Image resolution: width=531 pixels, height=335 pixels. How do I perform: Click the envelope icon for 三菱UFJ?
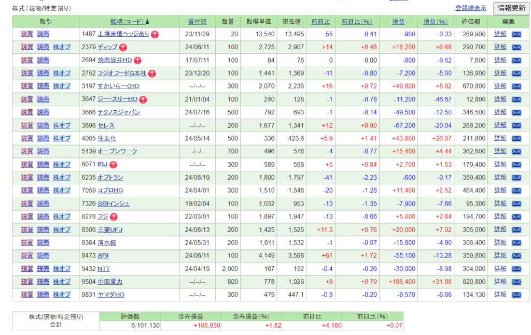pos(516,229)
